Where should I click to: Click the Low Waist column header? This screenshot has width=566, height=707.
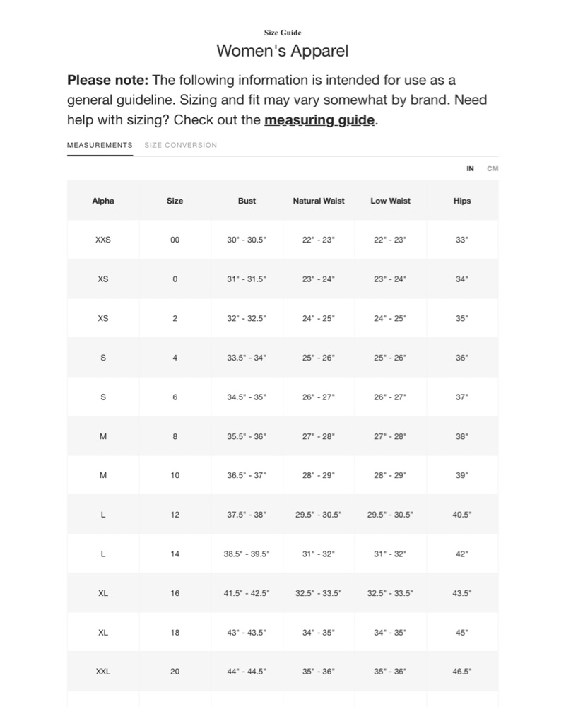click(390, 201)
